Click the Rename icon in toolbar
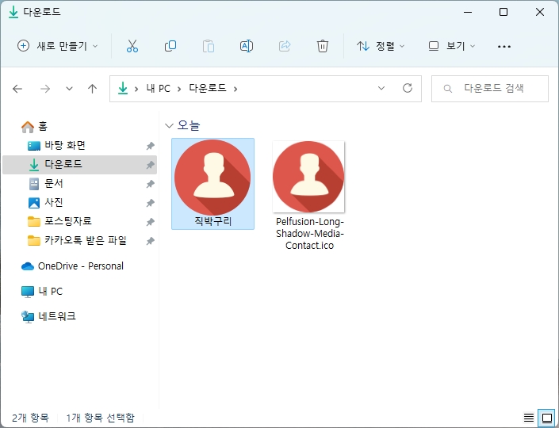The height and width of the screenshot is (428, 559). click(247, 46)
